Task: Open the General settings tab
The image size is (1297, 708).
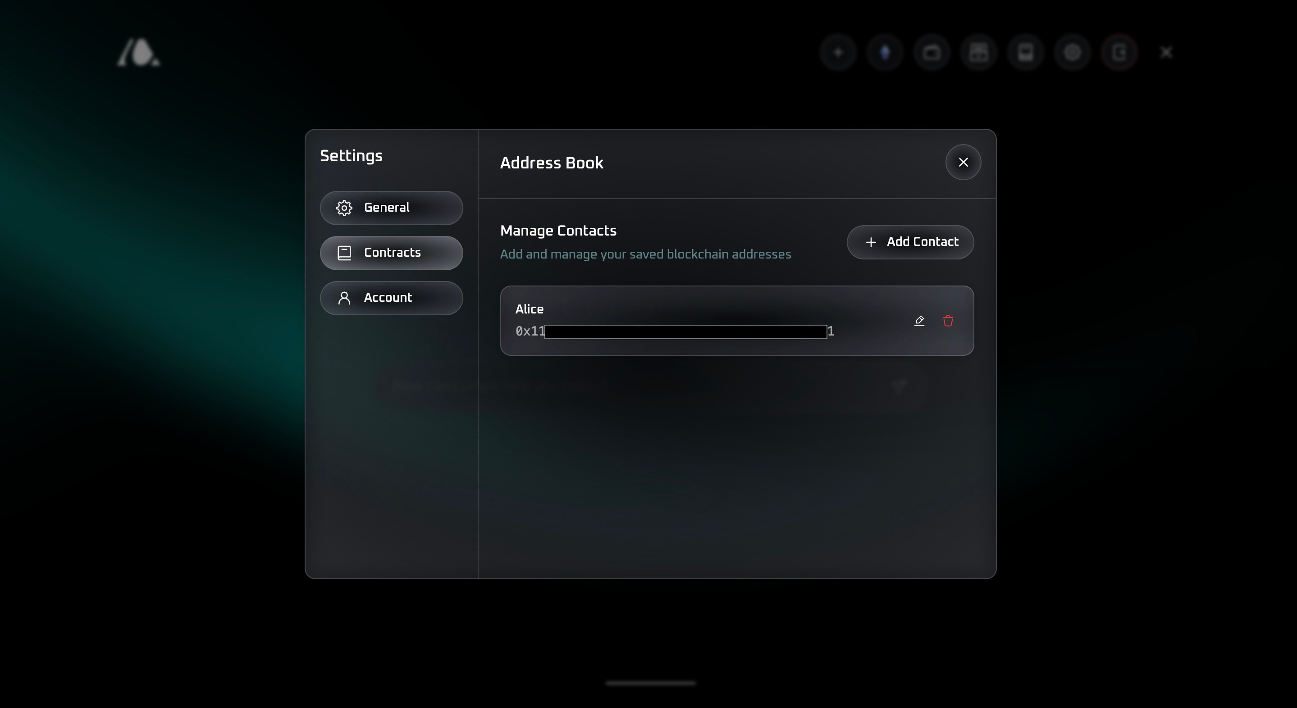Action: click(391, 208)
